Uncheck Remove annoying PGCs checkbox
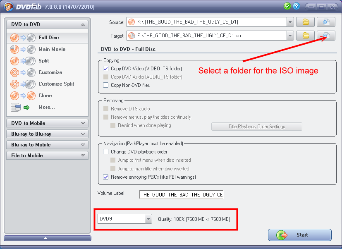 [106, 177]
